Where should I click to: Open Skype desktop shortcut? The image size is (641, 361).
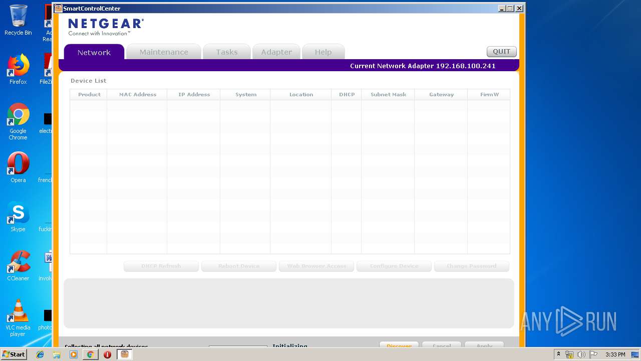coord(18,217)
